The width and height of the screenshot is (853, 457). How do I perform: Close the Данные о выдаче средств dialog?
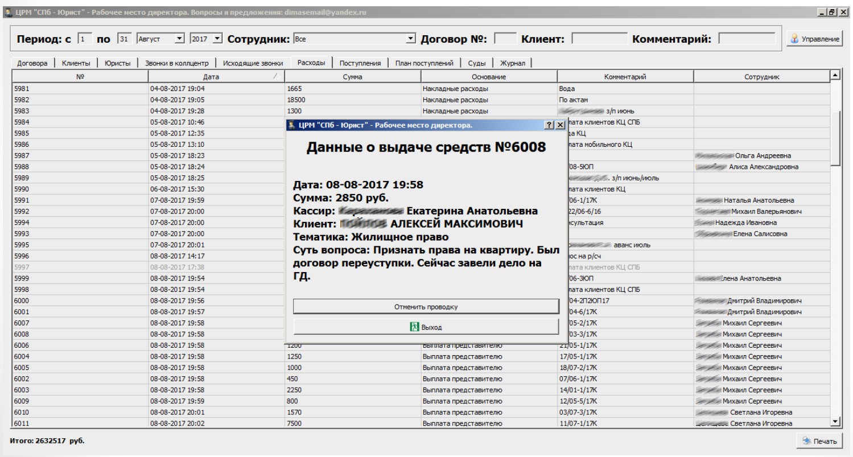pyautogui.click(x=560, y=125)
